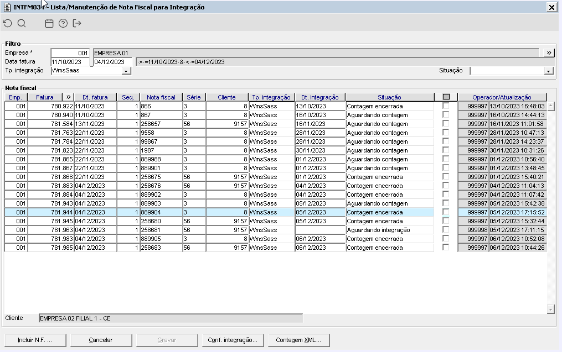Click nota fiscal 889988 cell
The image size is (562, 352).
[x=161, y=159]
